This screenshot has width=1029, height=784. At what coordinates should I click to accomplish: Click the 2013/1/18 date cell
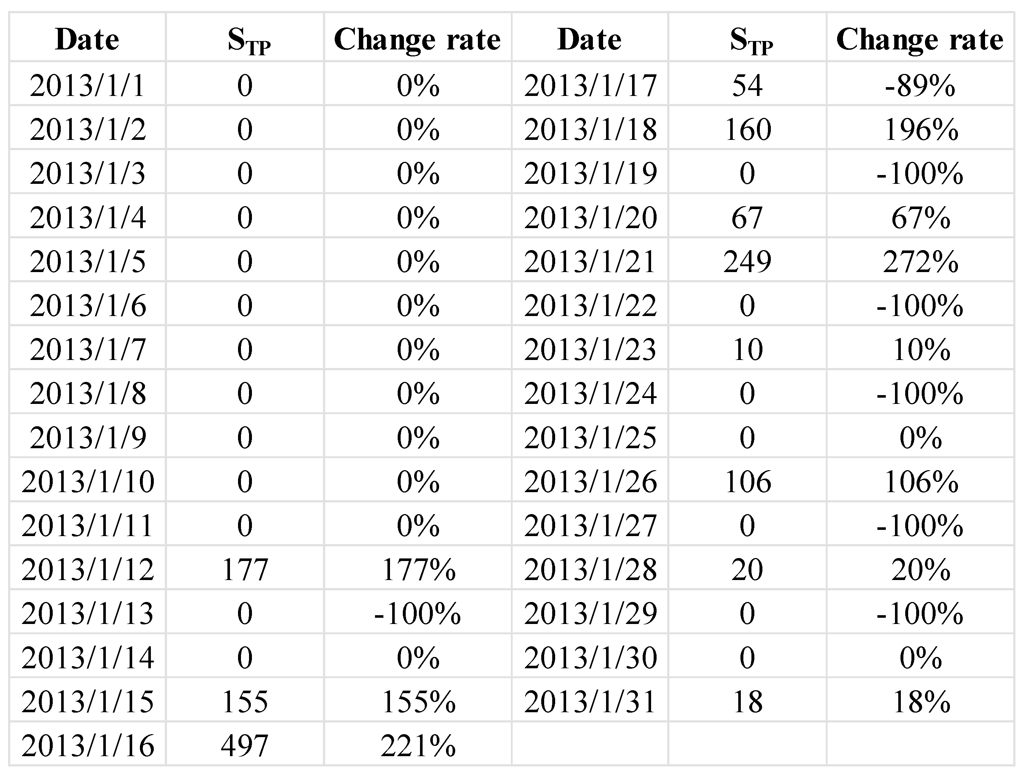(x=590, y=129)
